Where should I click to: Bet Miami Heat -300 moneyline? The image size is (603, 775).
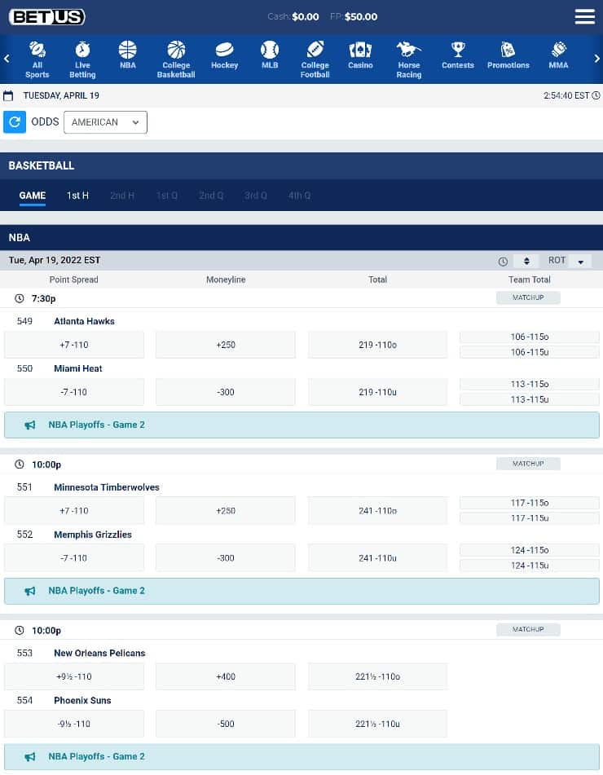click(x=226, y=393)
